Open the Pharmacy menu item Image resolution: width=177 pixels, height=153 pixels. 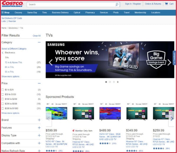(x=90, y=12)
